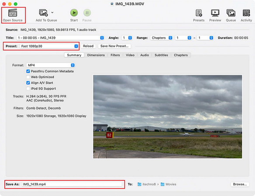Click the H.264 (x264), 30 FPS PFR text
This screenshot has width=255, height=196.
[46, 96]
